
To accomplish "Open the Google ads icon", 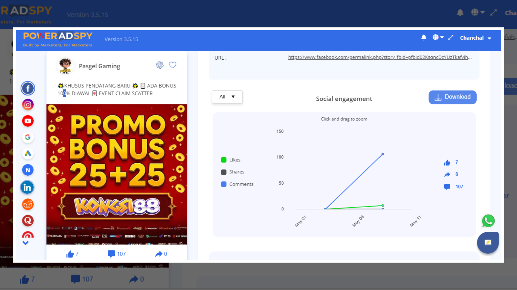I will [28, 137].
